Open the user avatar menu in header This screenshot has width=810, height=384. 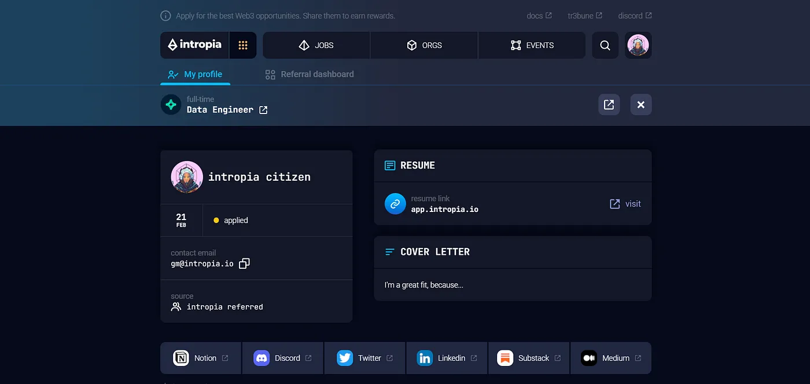point(638,45)
